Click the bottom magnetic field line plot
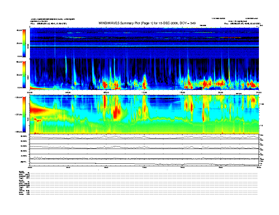The image size is (279, 215). coord(144,163)
